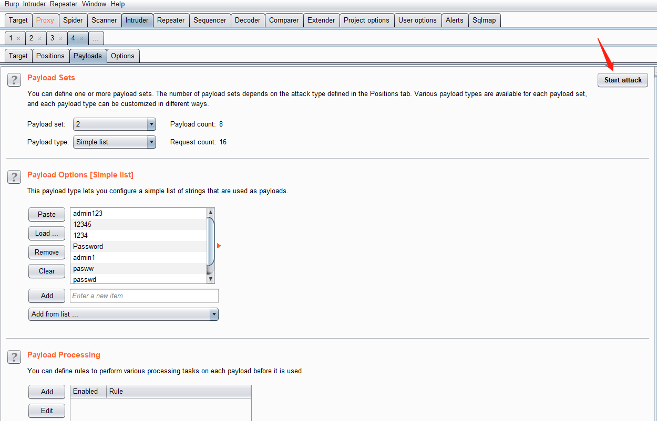The height and width of the screenshot is (421, 657).
Task: Close Intruder attack tab 4
Action: point(81,38)
